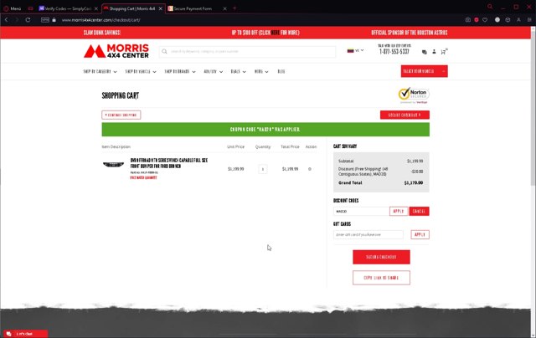Close the Verify Codes tab
This screenshot has height=338, width=536.
pyautogui.click(x=96, y=8)
